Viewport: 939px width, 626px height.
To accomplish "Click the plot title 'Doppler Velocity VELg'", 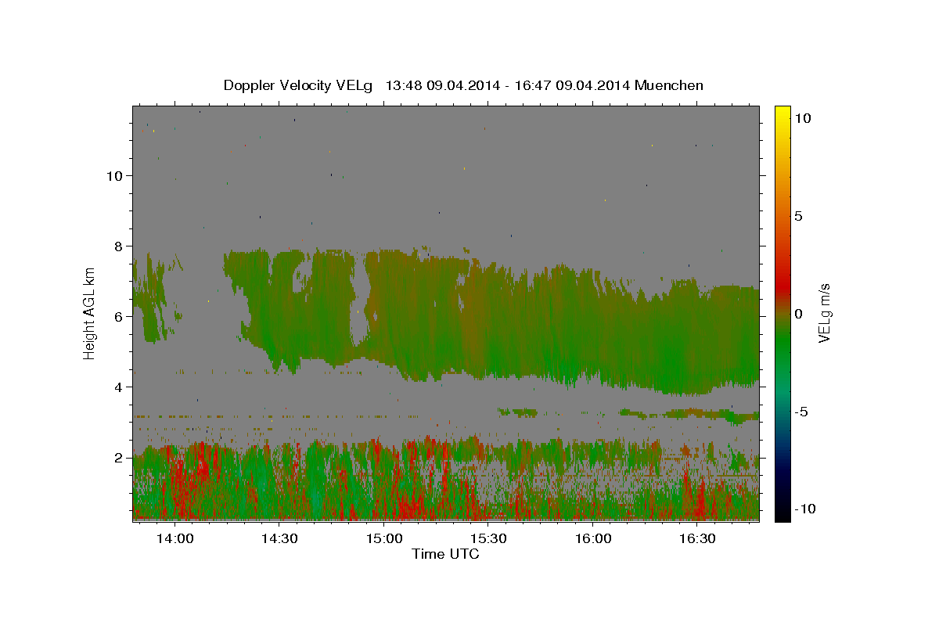I will coord(300,85).
